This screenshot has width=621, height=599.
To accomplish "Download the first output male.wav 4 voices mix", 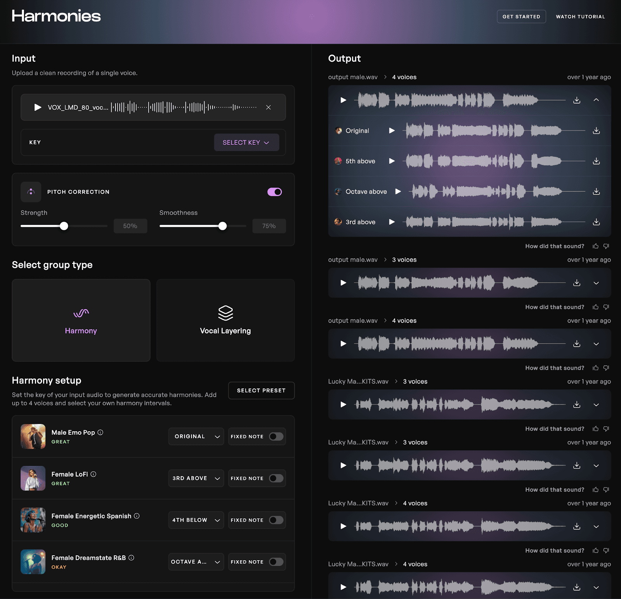I will pyautogui.click(x=577, y=100).
